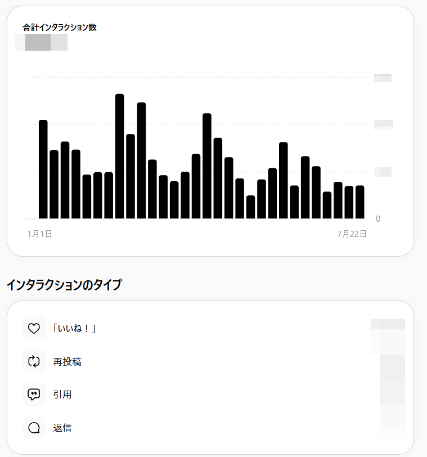This screenshot has height=457, width=427.
Task: Click the 合計インタラクション数 heading
Action: click(x=60, y=28)
